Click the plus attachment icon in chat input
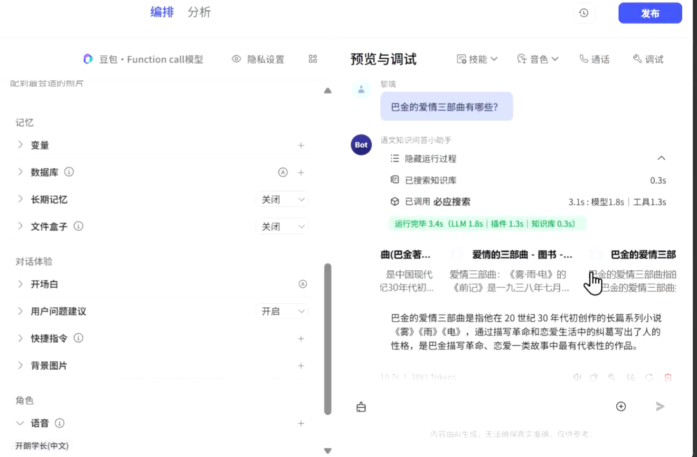This screenshot has width=697, height=457. point(621,406)
